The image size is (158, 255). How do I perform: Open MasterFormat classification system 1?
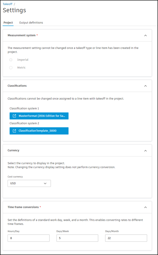(42, 116)
